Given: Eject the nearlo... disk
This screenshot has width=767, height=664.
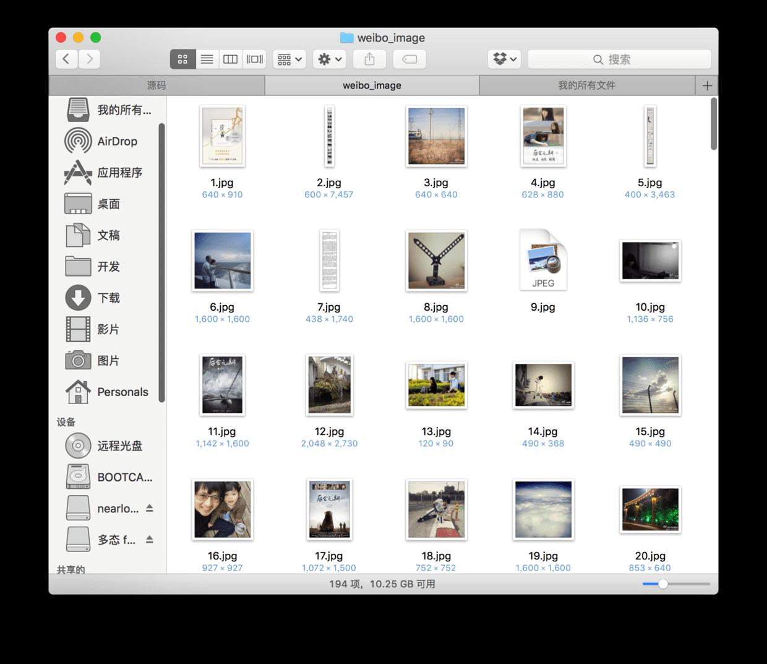Looking at the screenshot, I should 150,508.
